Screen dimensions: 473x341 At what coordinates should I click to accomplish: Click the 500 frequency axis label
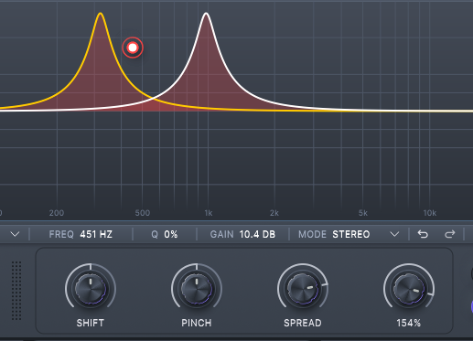[143, 213]
